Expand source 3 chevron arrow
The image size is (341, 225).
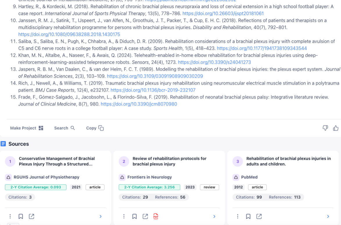[328, 216]
